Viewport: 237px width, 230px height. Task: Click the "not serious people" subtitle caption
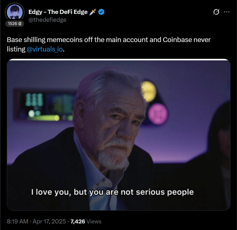tap(112, 192)
